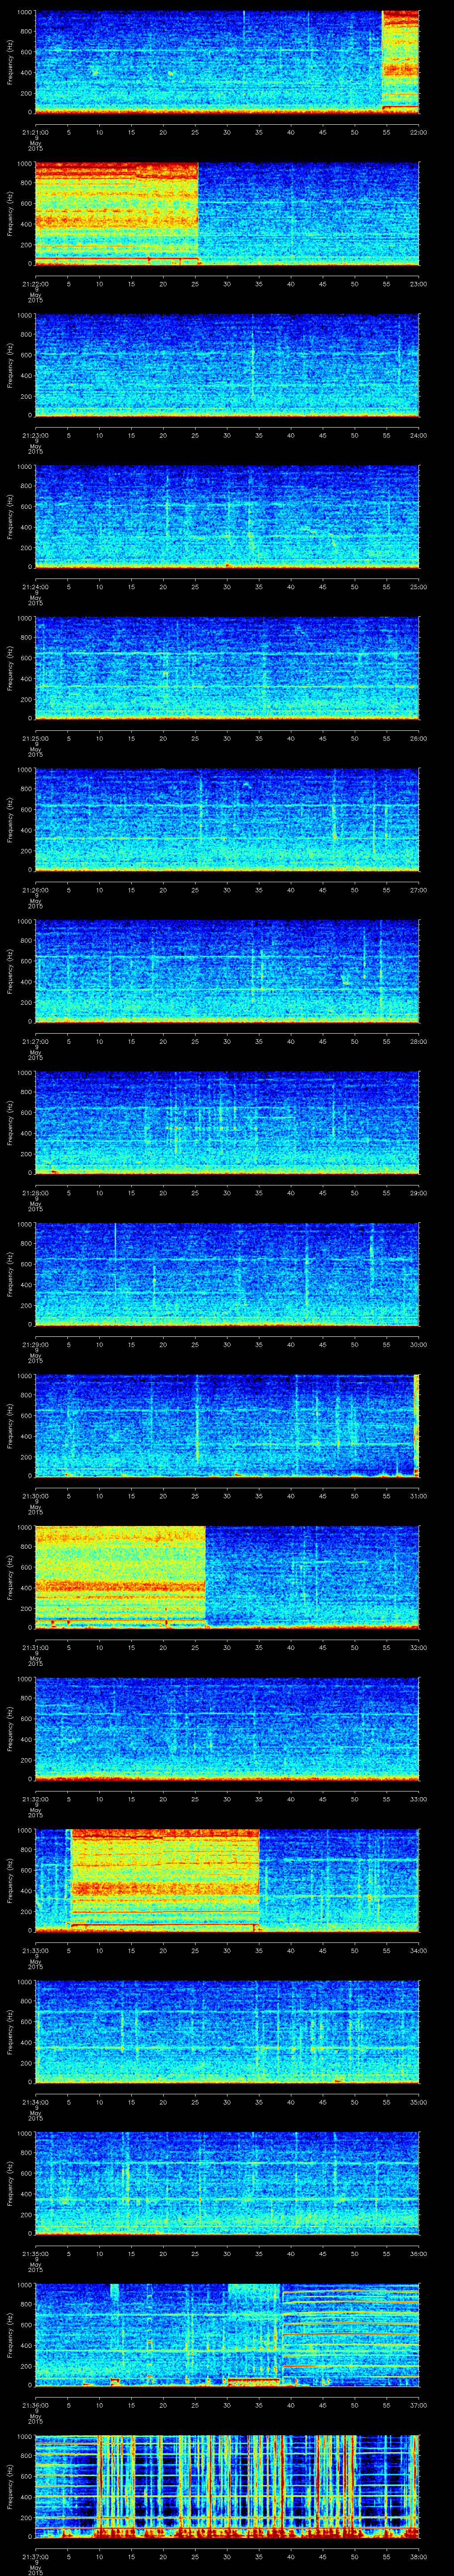The width and height of the screenshot is (454, 2576).
Task: Select the spectrogram panel starting at 21:34:00
Action: [227, 2032]
